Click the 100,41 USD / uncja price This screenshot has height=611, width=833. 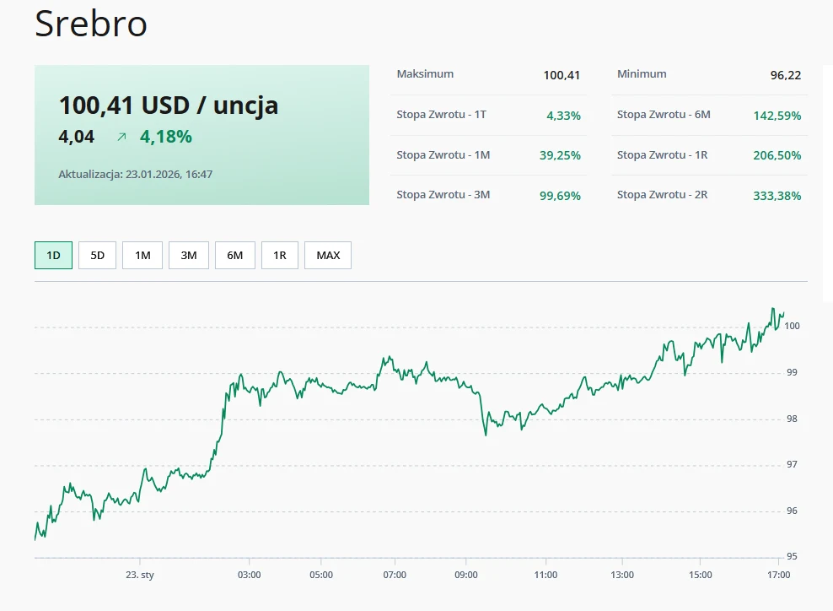169,105
